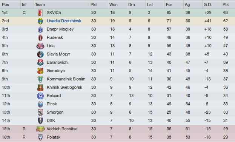235x142 pixels.
Task: Click the Slavia Mozyr club badge
Action: point(40,54)
